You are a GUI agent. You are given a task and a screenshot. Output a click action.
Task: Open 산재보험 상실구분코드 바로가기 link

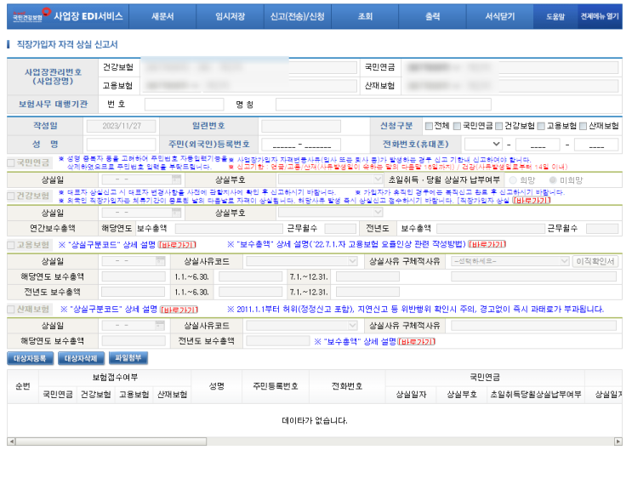click(179, 310)
